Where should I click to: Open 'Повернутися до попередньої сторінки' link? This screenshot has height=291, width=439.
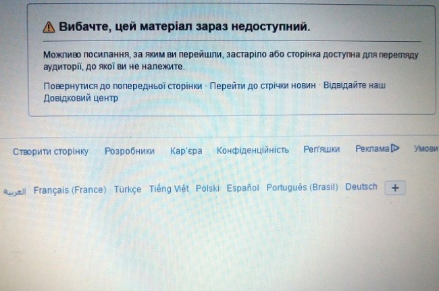pyautogui.click(x=123, y=86)
